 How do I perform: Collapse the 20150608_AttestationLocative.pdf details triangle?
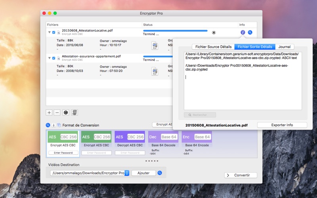tap(49, 32)
